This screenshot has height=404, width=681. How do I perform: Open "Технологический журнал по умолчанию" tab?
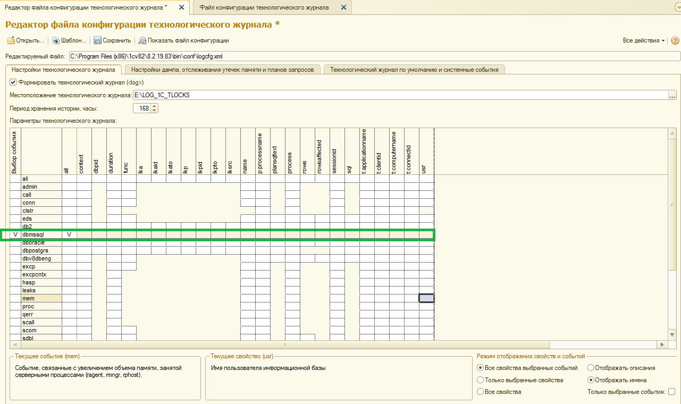point(414,70)
